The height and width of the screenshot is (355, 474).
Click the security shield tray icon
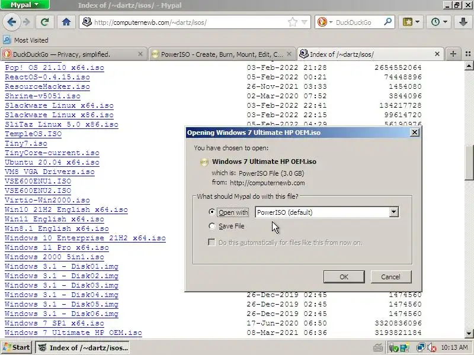coord(394,348)
